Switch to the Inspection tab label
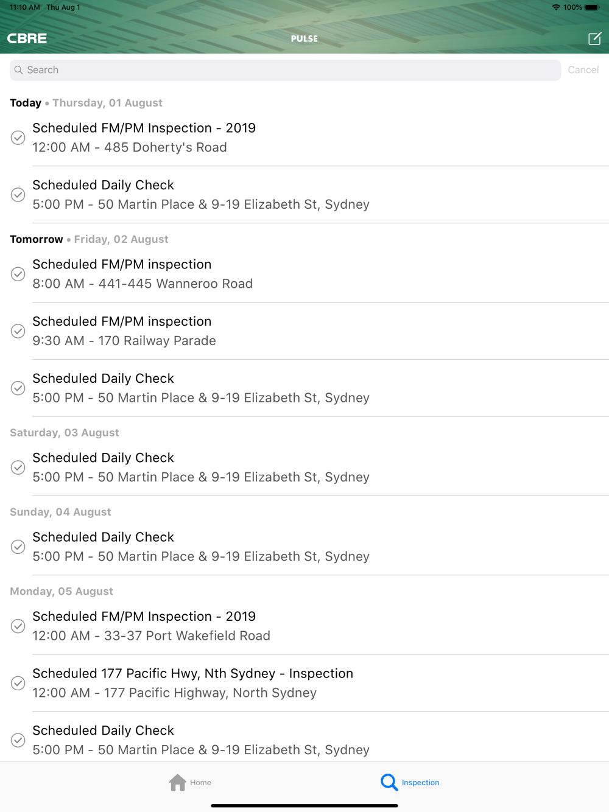609x812 pixels. [x=420, y=783]
